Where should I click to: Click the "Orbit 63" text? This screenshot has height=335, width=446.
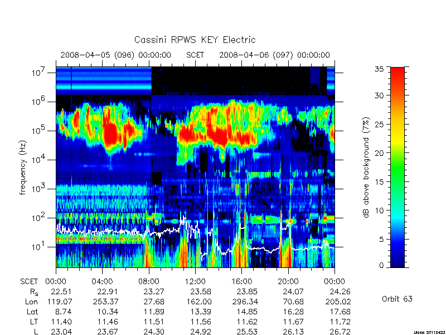(397, 299)
